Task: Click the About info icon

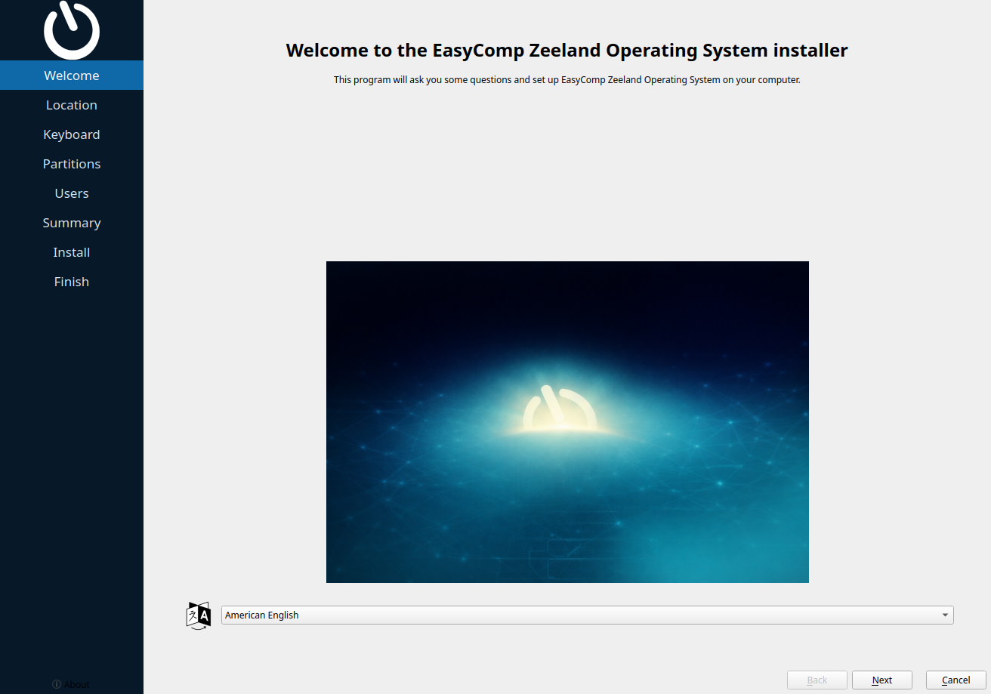Action: coord(57,684)
